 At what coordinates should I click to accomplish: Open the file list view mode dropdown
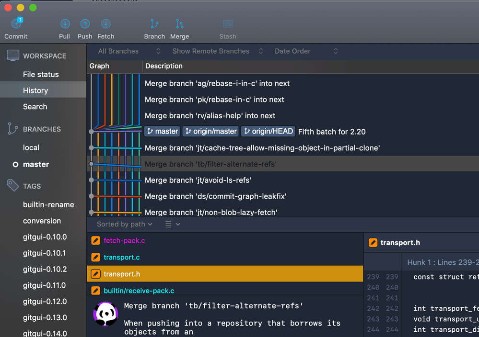tap(173, 224)
